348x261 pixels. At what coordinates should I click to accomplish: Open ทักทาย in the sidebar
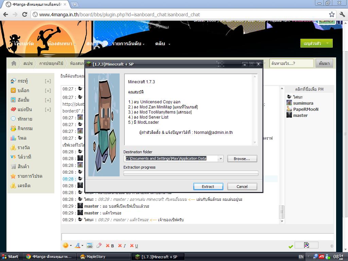pyautogui.click(x=25, y=119)
